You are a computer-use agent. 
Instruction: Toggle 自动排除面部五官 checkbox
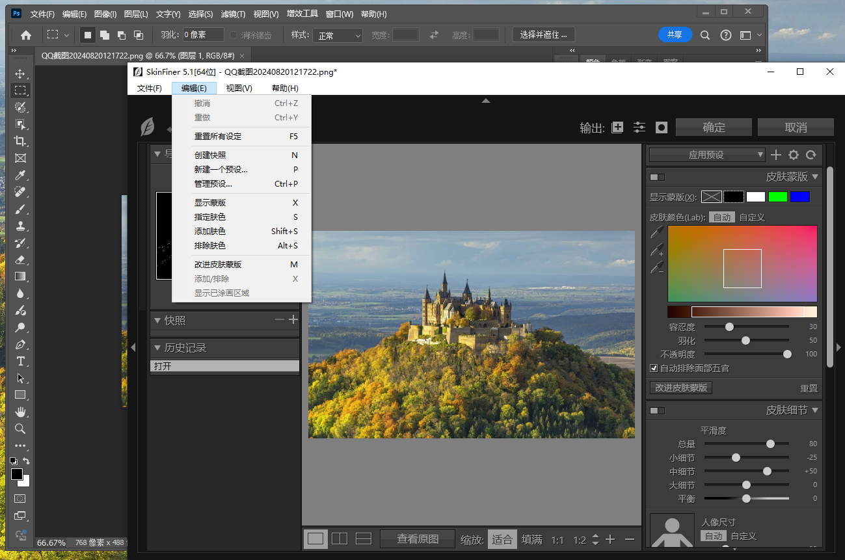pyautogui.click(x=654, y=368)
